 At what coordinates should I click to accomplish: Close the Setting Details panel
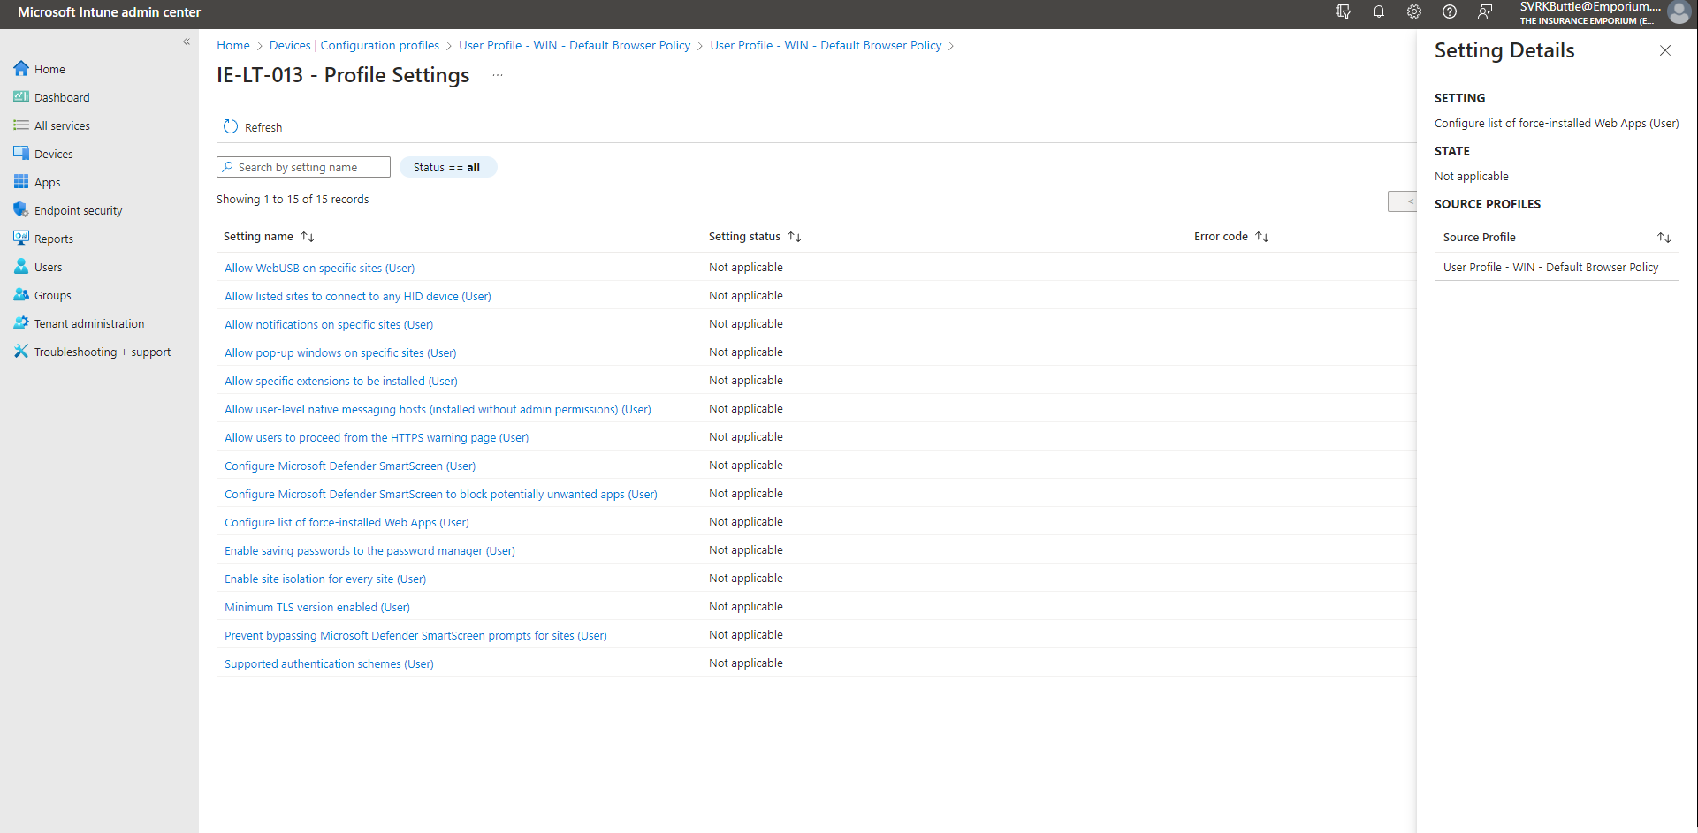[1665, 50]
